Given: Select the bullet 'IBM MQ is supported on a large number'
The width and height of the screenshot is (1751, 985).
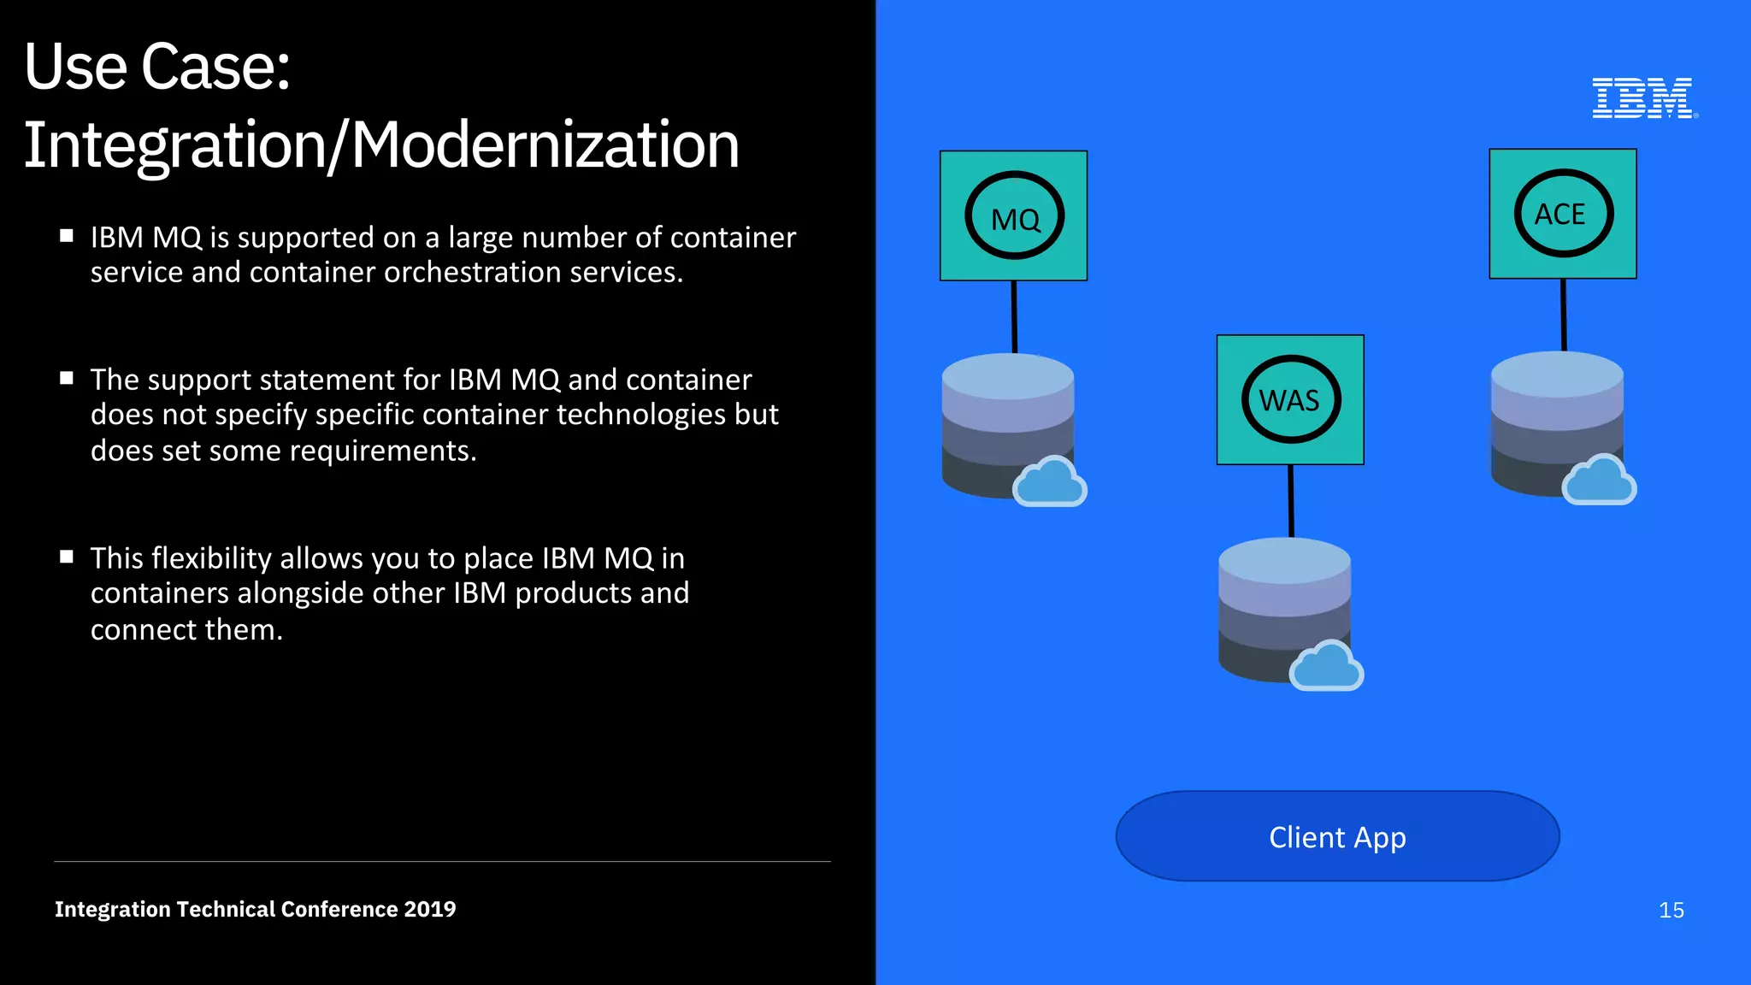Looking at the screenshot, I should pos(443,255).
